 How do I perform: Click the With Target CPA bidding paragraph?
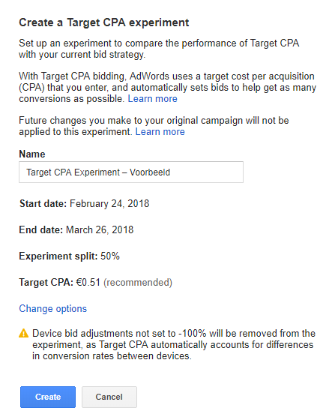click(168, 88)
